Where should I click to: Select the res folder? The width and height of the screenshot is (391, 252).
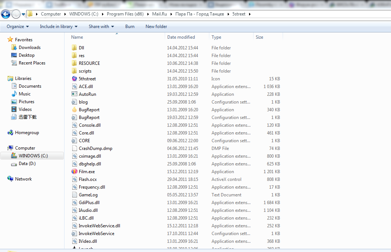coord(81,56)
